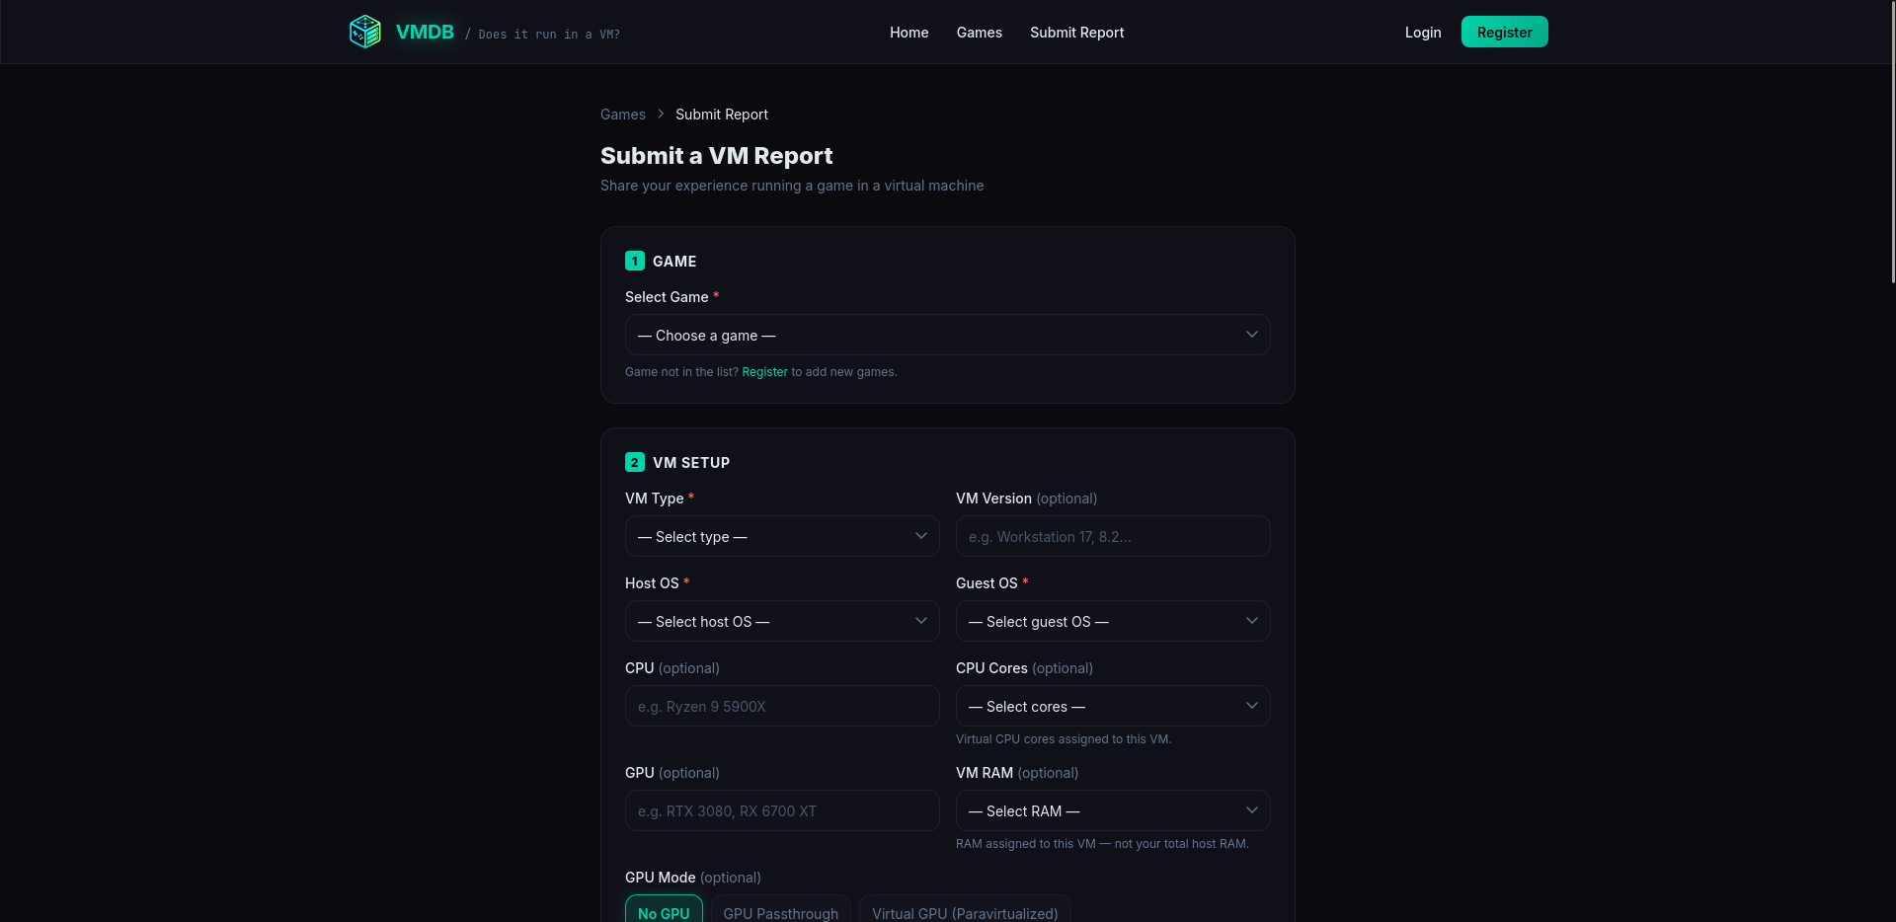Click the VMDB cube logo

[364, 31]
